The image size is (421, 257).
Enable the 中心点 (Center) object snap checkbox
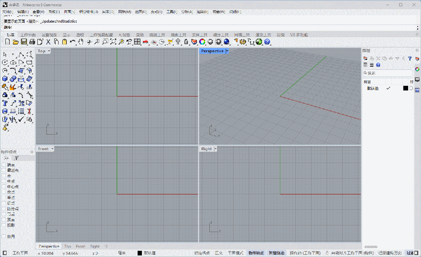point(4,186)
